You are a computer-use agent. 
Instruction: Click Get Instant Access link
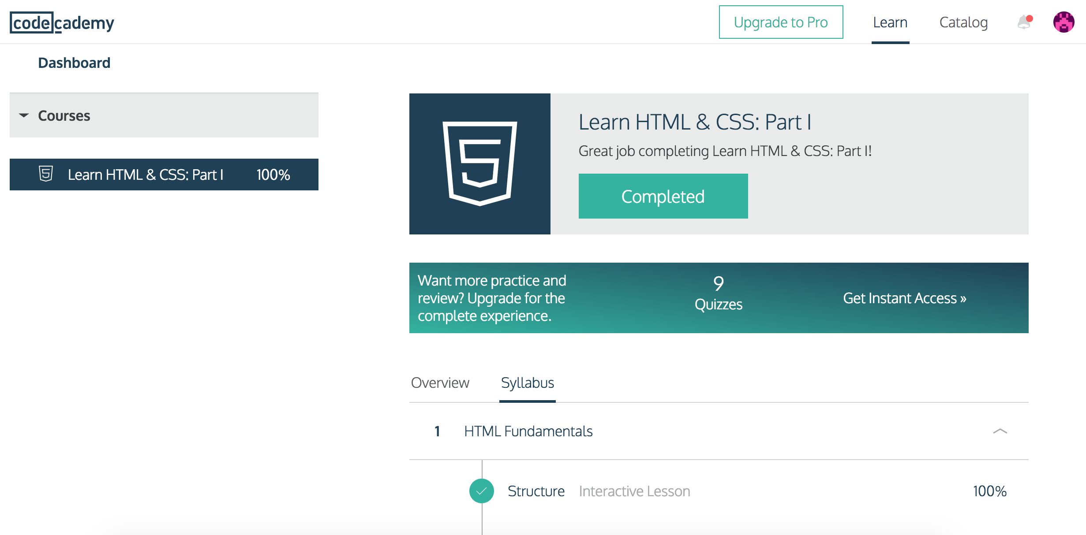pos(905,298)
